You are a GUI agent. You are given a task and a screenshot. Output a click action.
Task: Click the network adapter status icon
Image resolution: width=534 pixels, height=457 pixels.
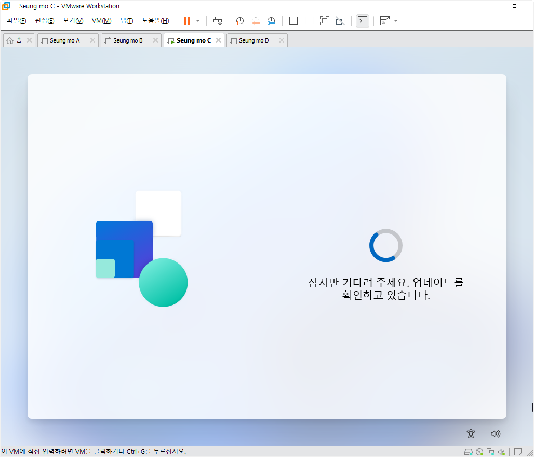tap(490, 452)
